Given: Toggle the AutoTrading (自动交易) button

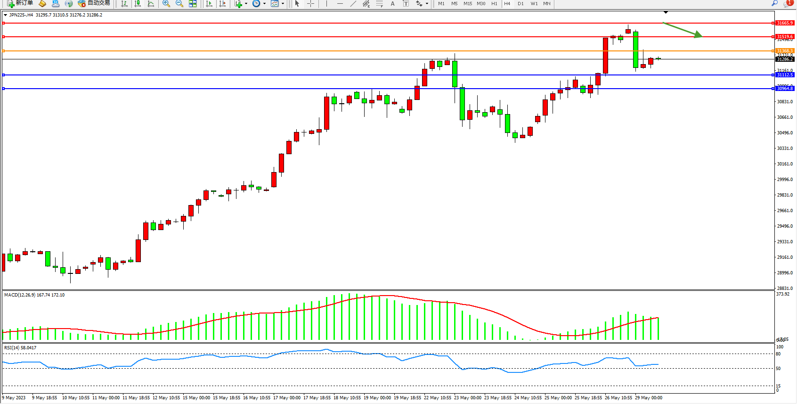Looking at the screenshot, I should 94,3.
